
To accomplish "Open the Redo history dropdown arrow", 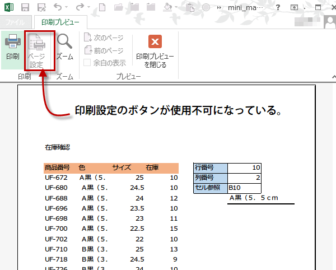I will 90,8.
